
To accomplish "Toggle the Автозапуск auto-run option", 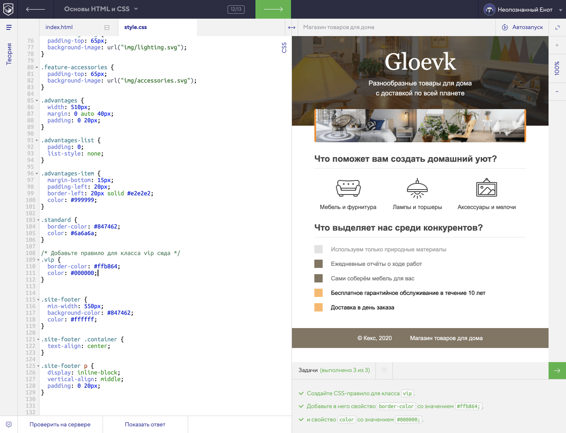I will point(522,27).
